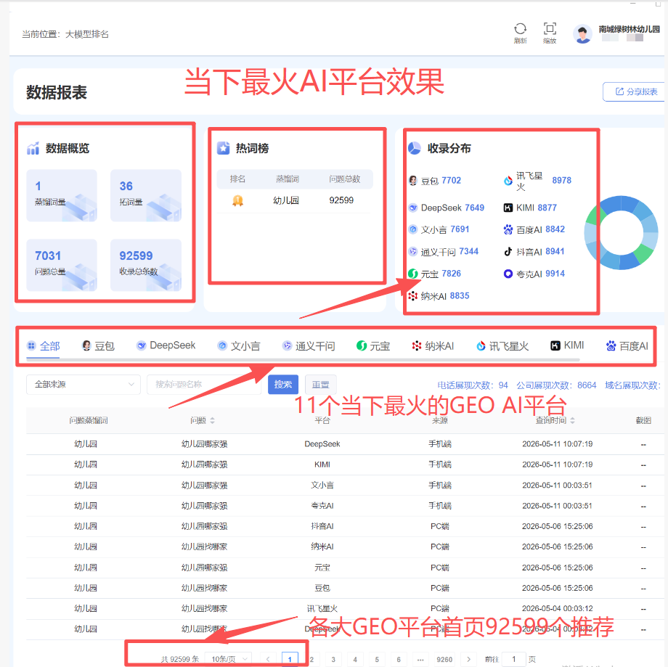Click 文小言 icon in 收录分布 list
The height and width of the screenshot is (667, 668).
click(413, 229)
